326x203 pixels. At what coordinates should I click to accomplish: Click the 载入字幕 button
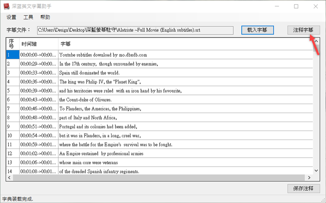click(x=258, y=30)
